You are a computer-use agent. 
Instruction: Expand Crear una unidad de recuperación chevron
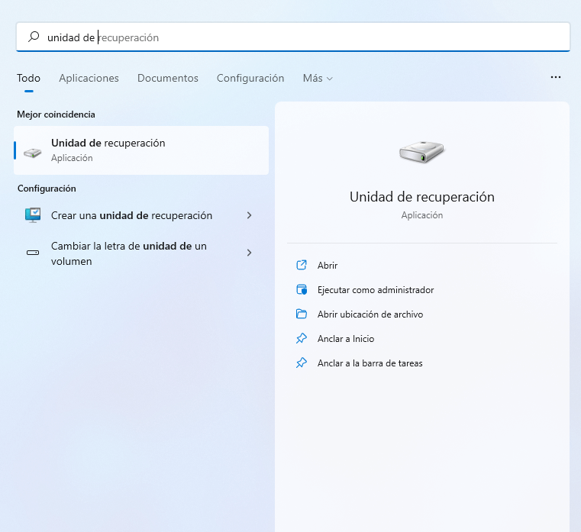click(249, 216)
